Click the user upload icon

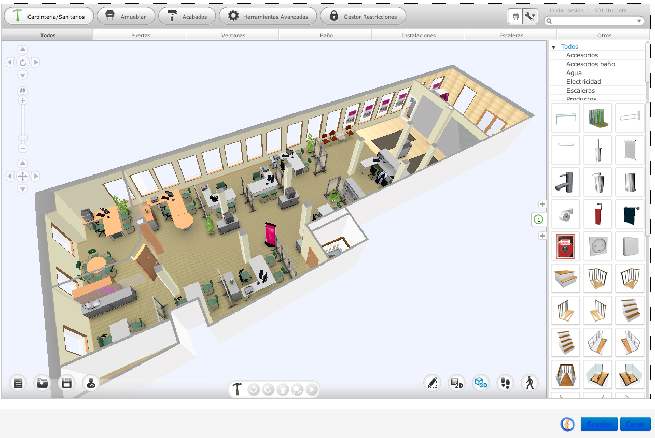point(91,383)
